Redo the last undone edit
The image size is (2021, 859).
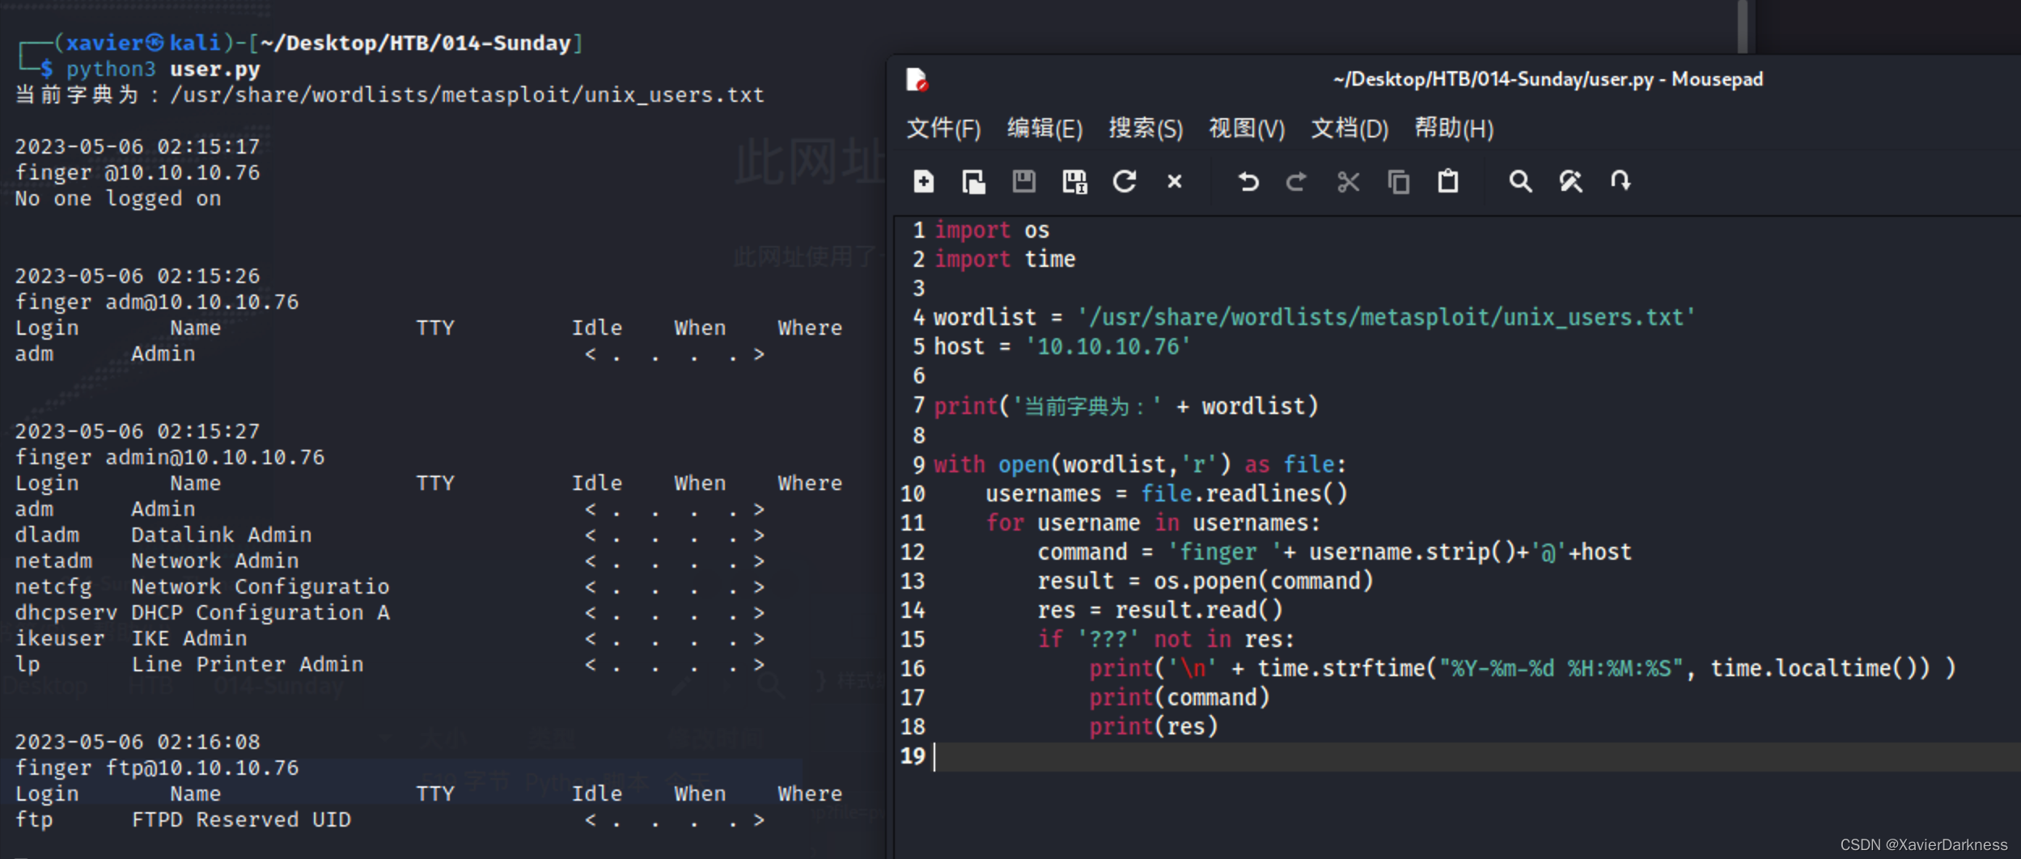[x=1296, y=181]
